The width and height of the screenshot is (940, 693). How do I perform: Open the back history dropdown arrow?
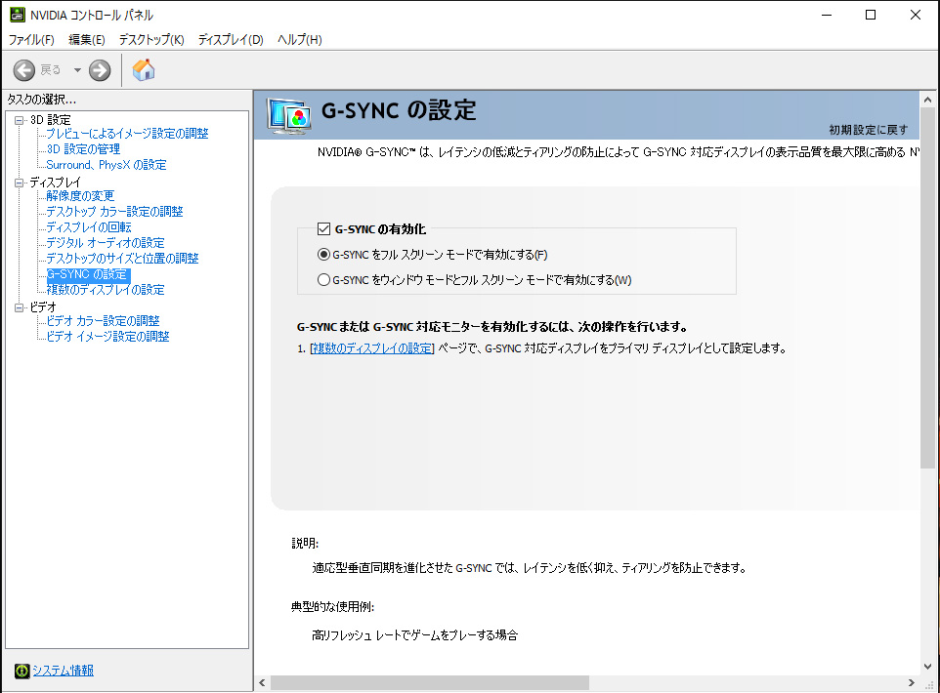click(x=77, y=70)
